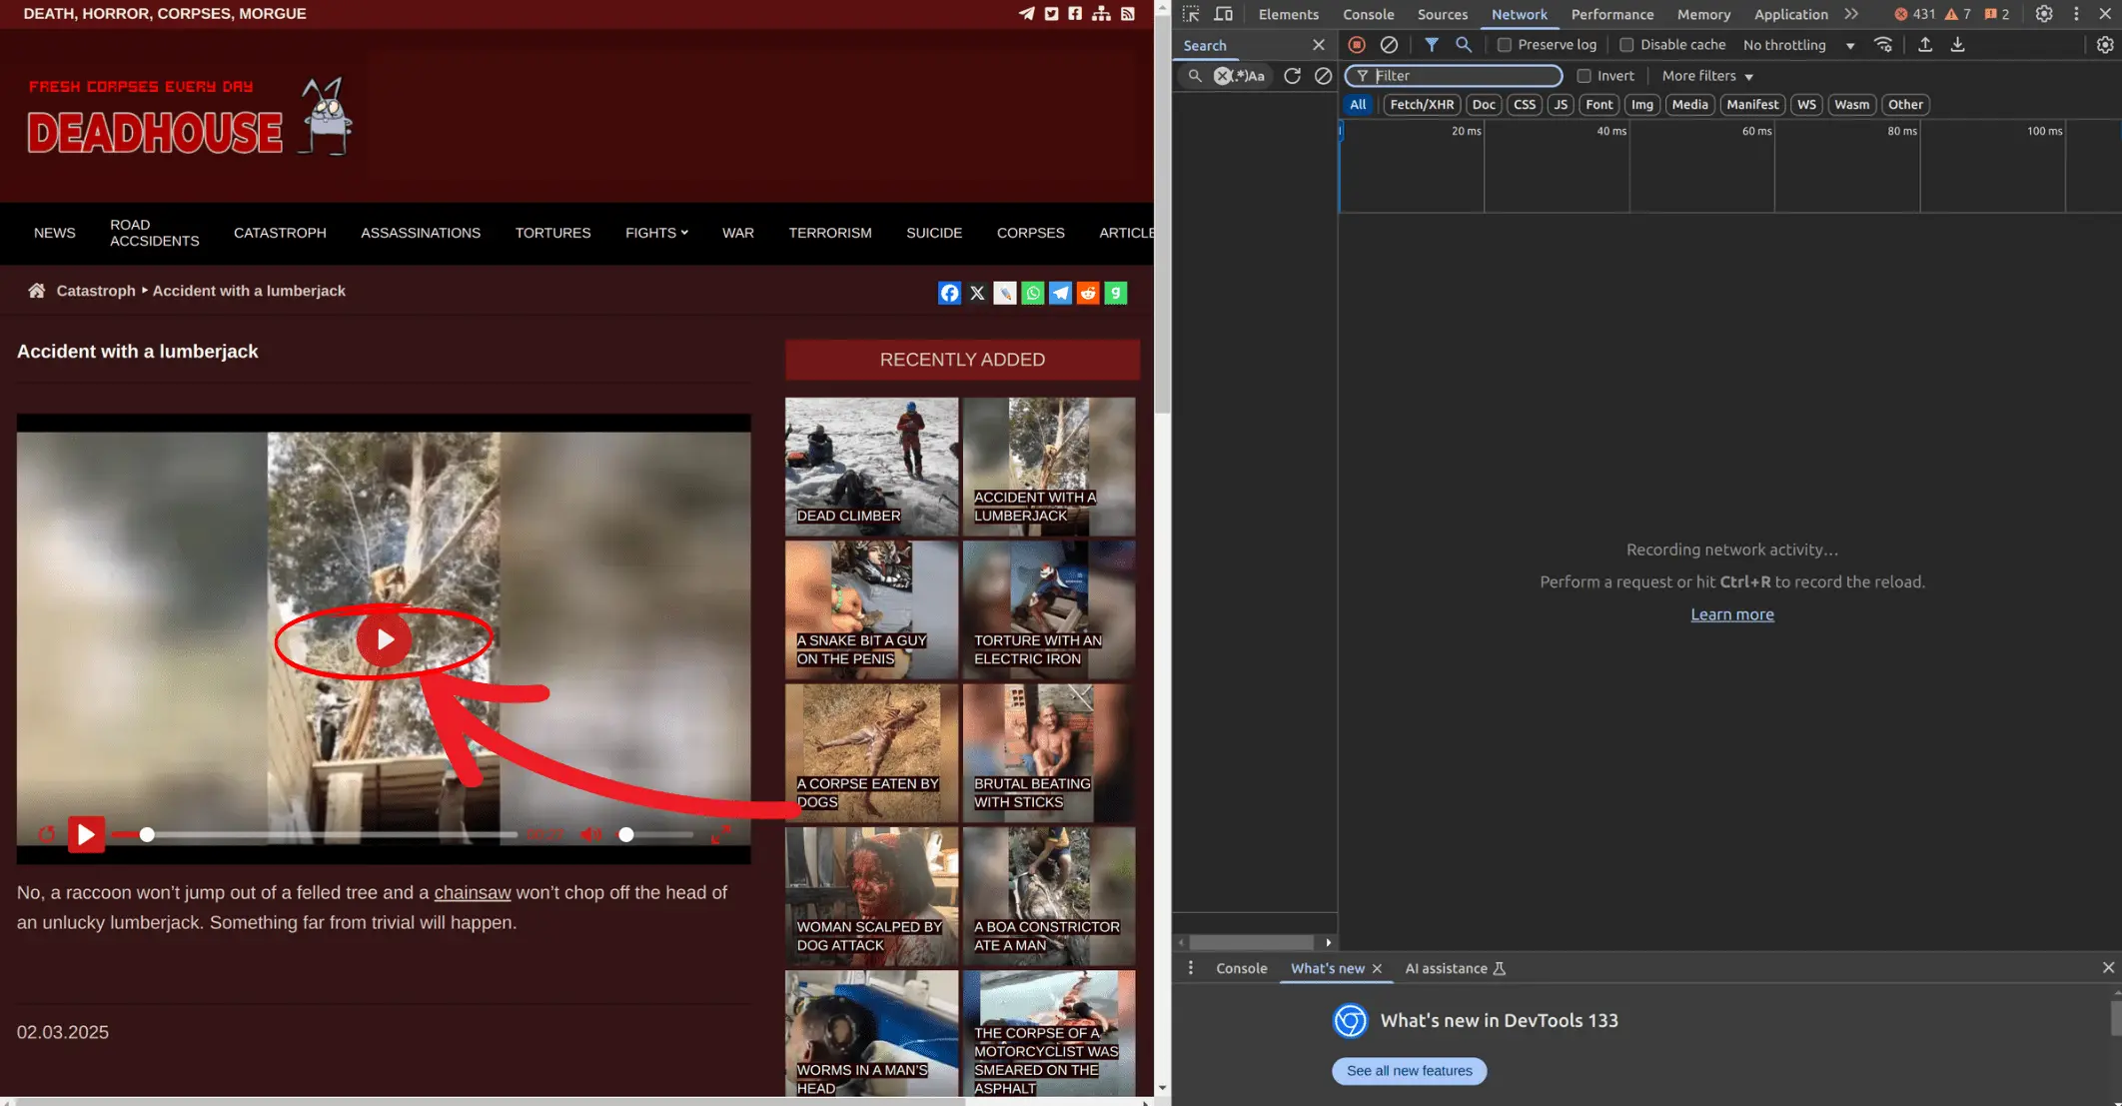Select the Fetch/XHR request type filter
Screen dimensions: 2122x1106
(1422, 104)
